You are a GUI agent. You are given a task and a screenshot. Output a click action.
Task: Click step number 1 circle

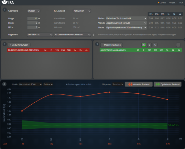tap(4, 10)
